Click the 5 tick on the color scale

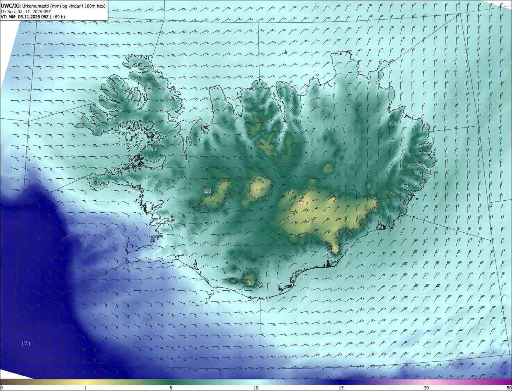171,388
